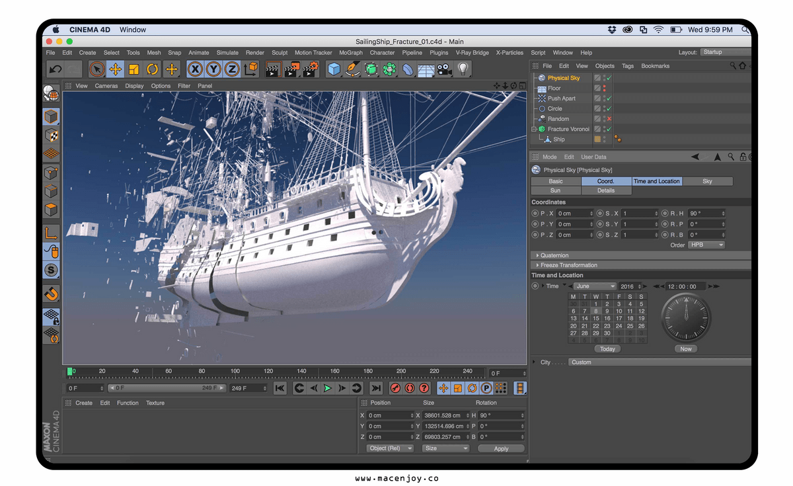Go to start of animation
This screenshot has width=793, height=486.
(280, 388)
